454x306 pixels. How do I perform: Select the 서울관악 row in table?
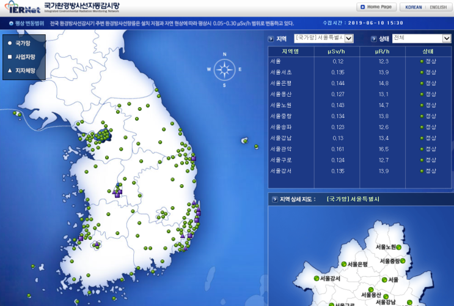[360, 149]
